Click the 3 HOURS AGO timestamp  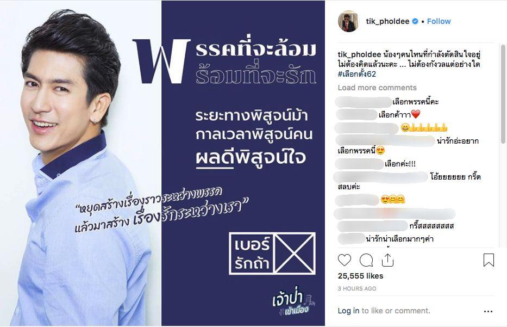357,288
